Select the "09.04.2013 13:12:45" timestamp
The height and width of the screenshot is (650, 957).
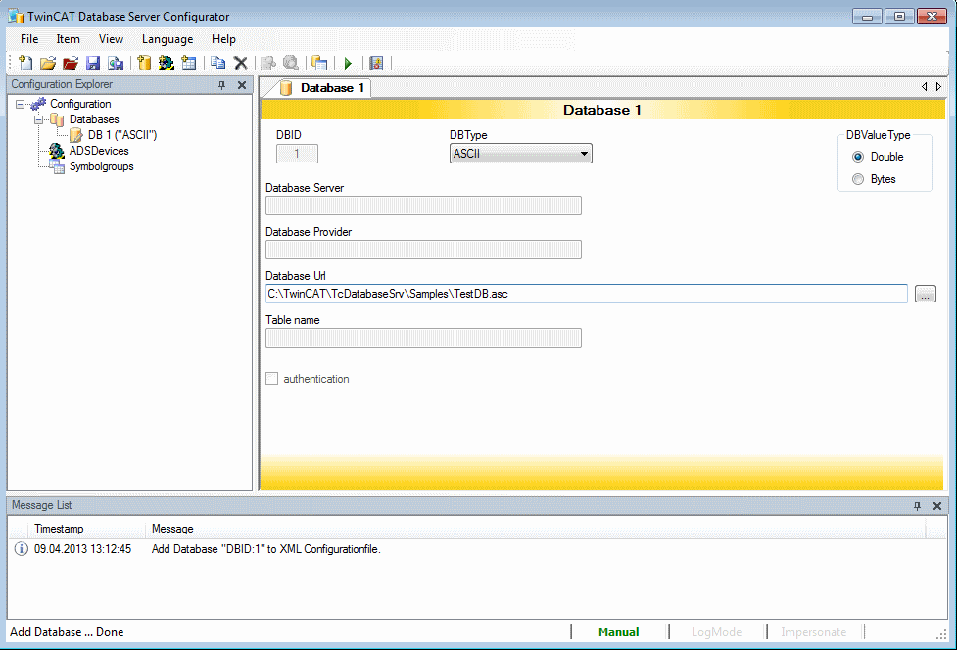[82, 549]
